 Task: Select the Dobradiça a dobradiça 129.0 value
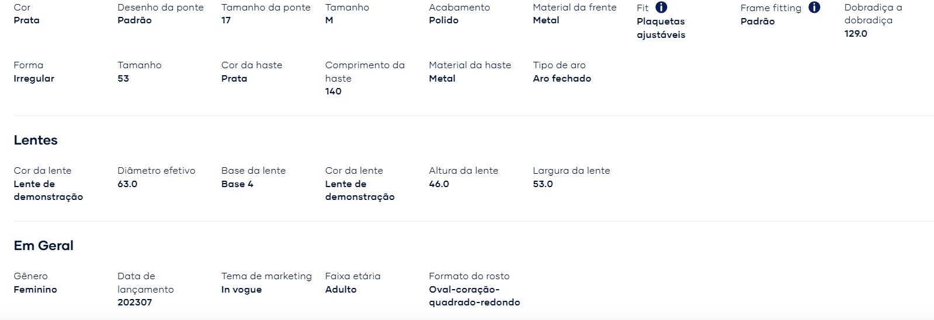click(856, 34)
